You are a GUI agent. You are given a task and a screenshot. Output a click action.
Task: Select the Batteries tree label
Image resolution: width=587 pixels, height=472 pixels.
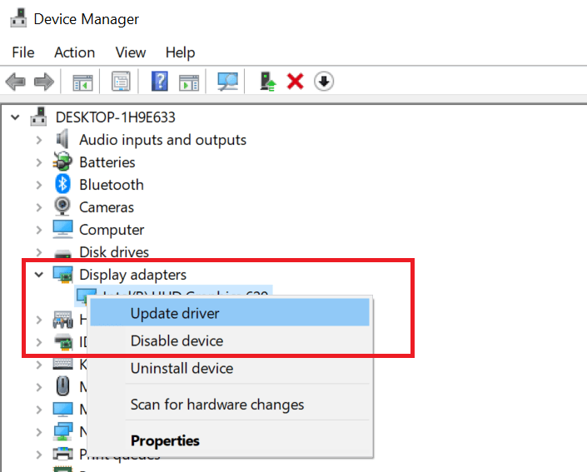(107, 162)
